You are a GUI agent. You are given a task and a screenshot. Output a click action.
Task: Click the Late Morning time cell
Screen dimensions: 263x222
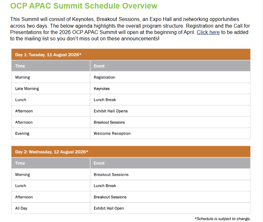coord(27,89)
